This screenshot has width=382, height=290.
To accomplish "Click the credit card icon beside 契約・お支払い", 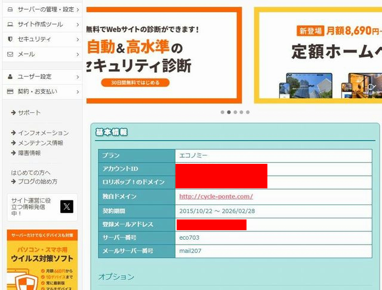I will point(10,91).
